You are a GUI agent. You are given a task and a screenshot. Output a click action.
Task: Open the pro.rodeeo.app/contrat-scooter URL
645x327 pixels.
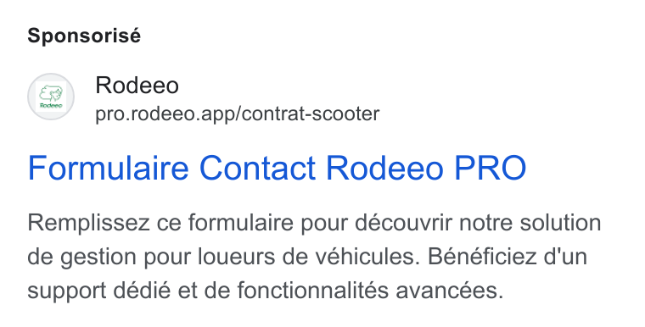[238, 114]
